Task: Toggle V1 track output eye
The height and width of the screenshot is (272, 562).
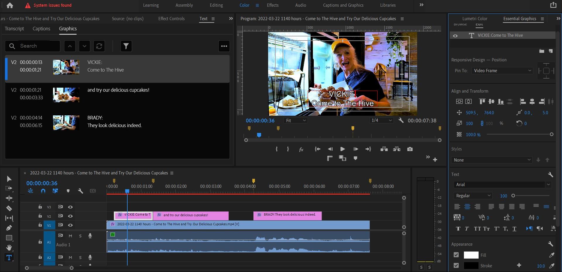Action: tap(70, 225)
